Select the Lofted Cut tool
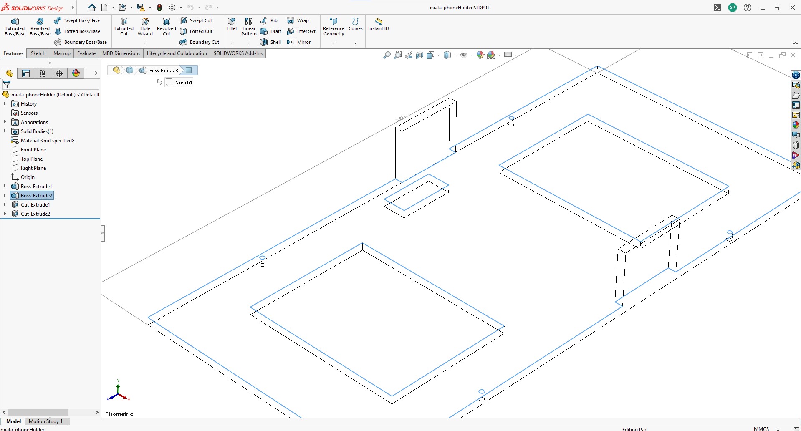801x431 pixels. pos(196,31)
